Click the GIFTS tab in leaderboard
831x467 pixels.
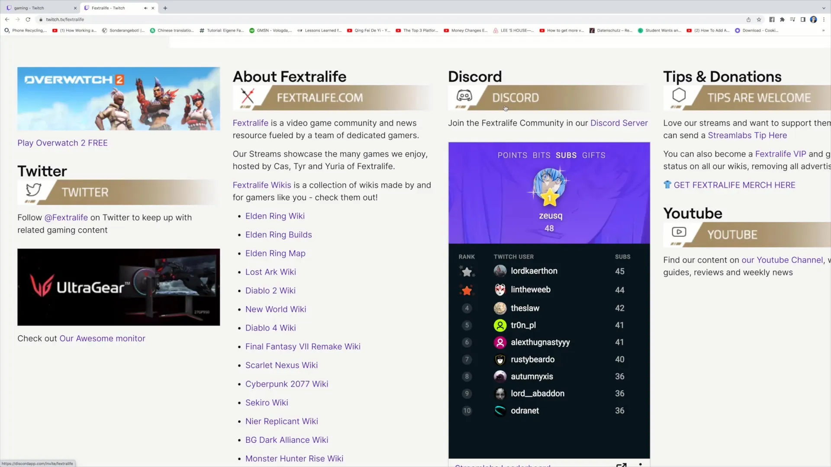[594, 154]
